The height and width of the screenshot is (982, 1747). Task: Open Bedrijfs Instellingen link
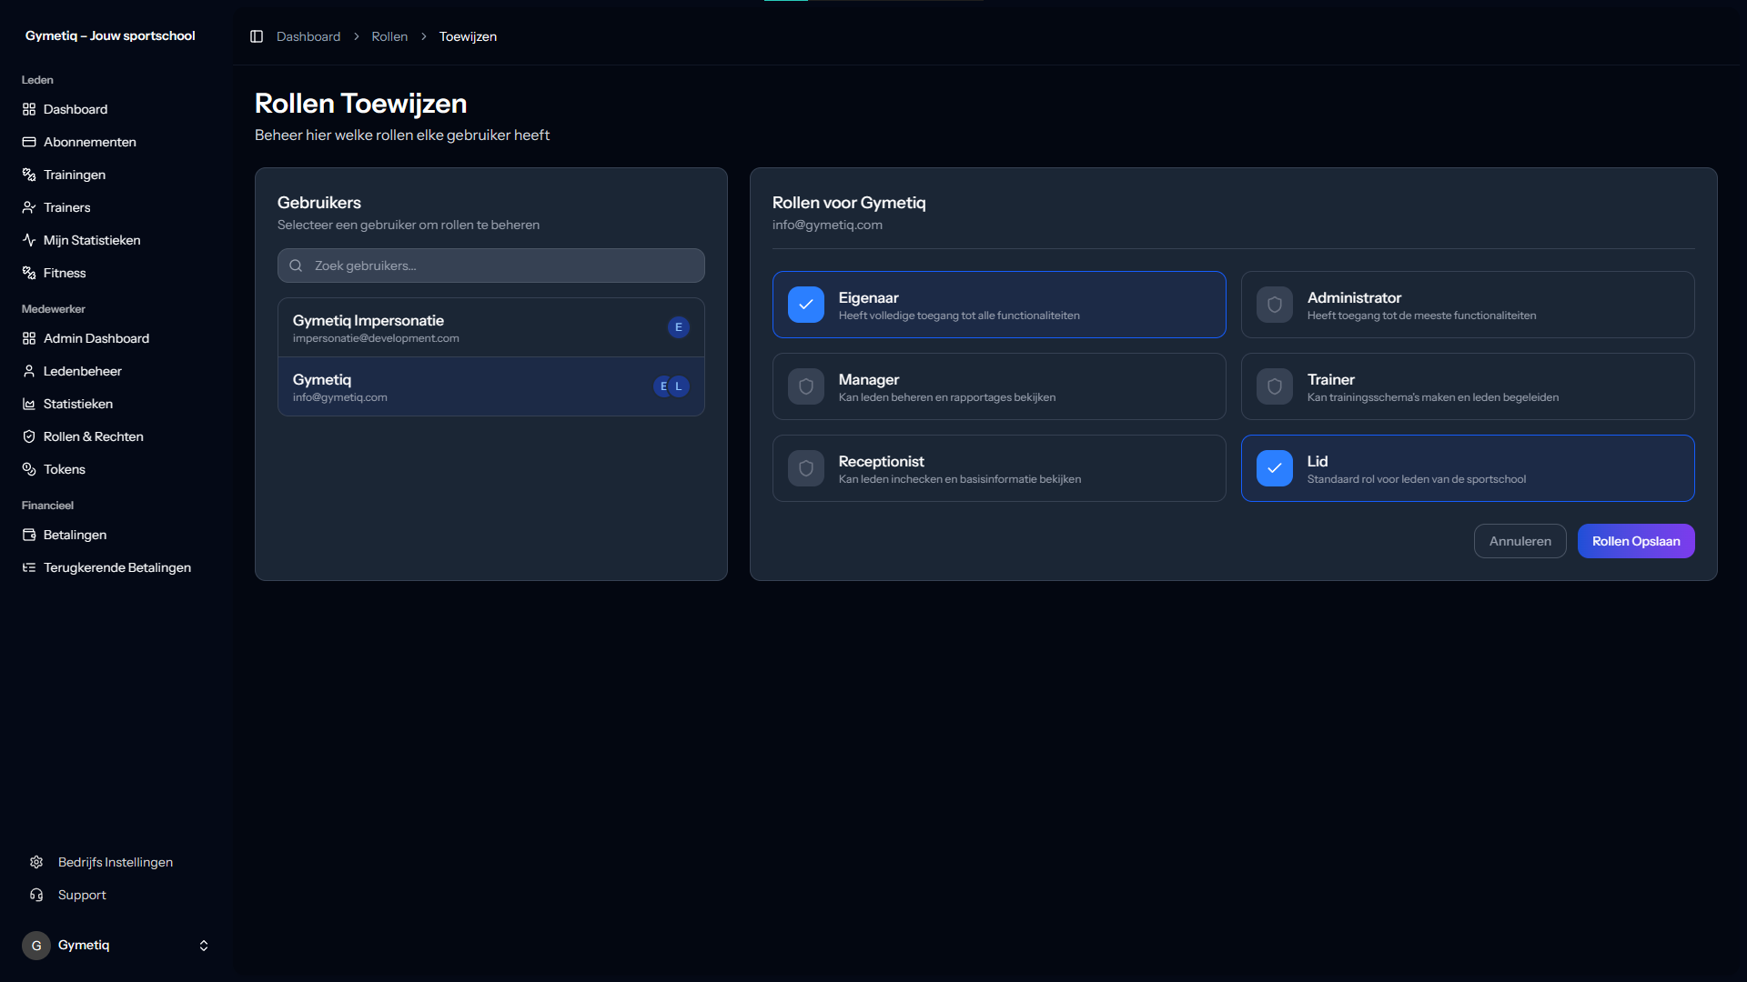[x=116, y=862]
